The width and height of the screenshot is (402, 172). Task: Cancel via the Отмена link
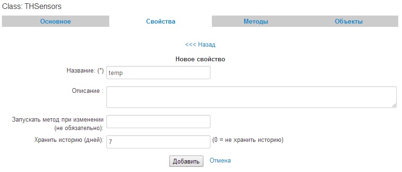[220, 161]
